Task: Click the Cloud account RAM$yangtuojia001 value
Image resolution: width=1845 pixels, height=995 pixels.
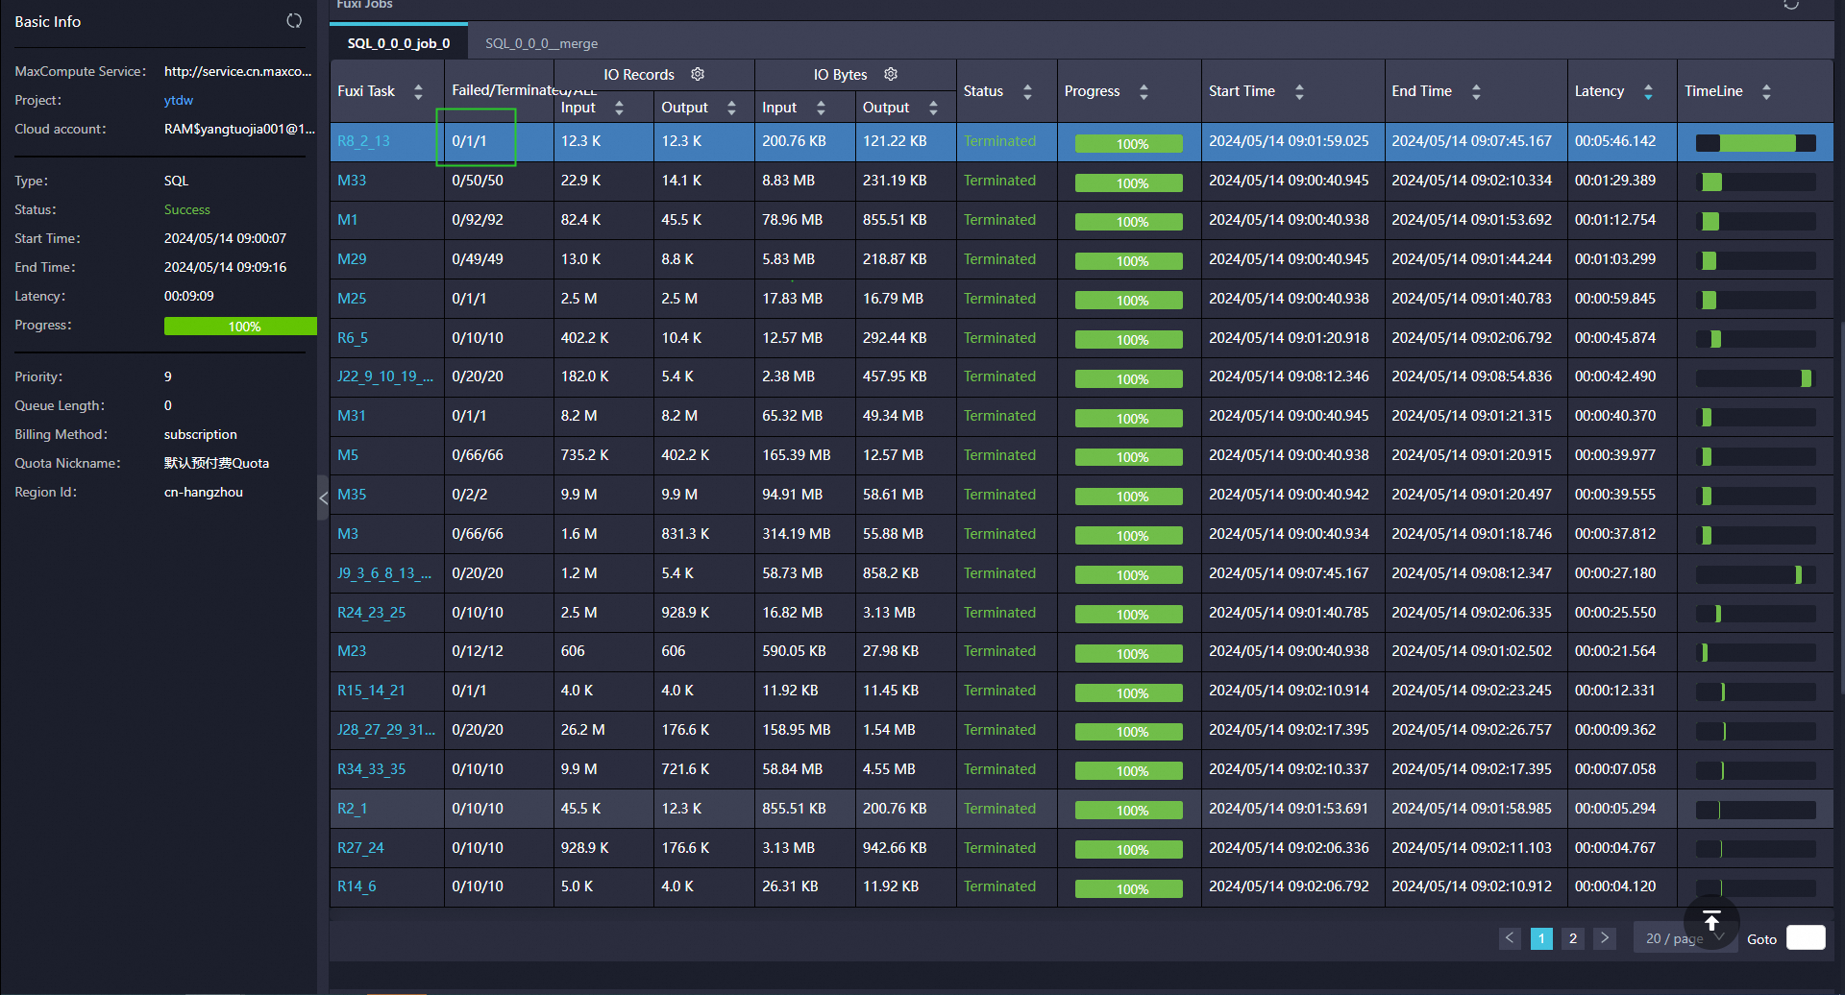Action: click(x=239, y=129)
